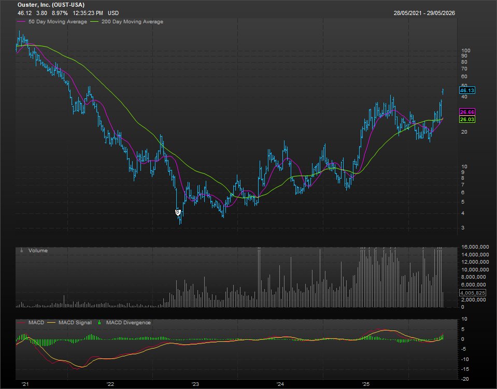Screen dimensions: 497x389
Task: Click the green MACD Divergence legend icon
Action: click(x=100, y=323)
